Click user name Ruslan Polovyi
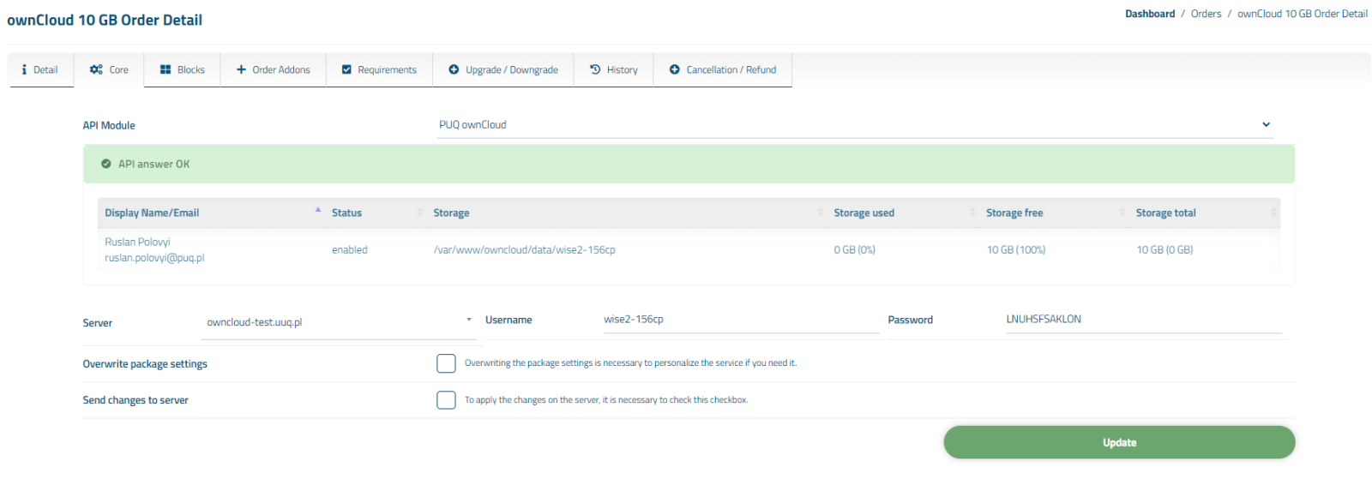 137,243
